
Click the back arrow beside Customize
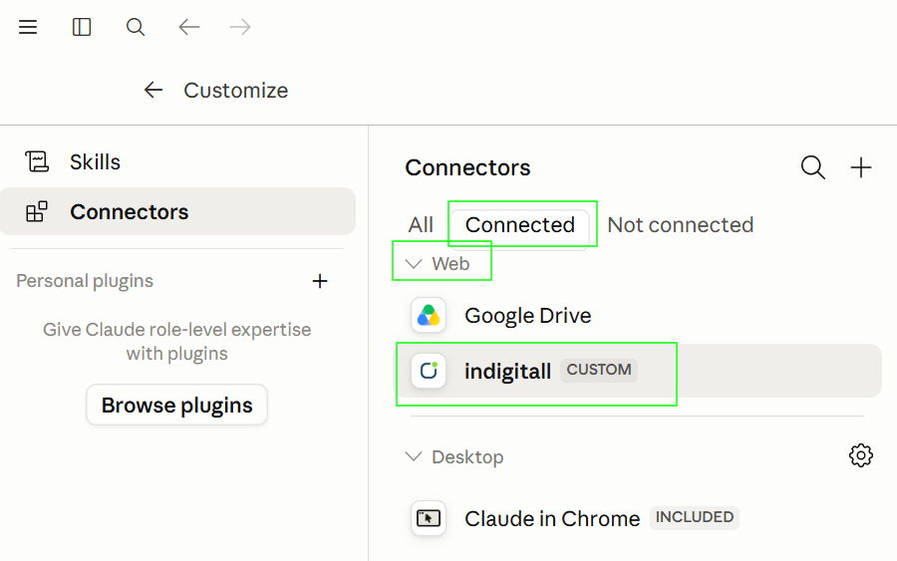click(x=153, y=90)
